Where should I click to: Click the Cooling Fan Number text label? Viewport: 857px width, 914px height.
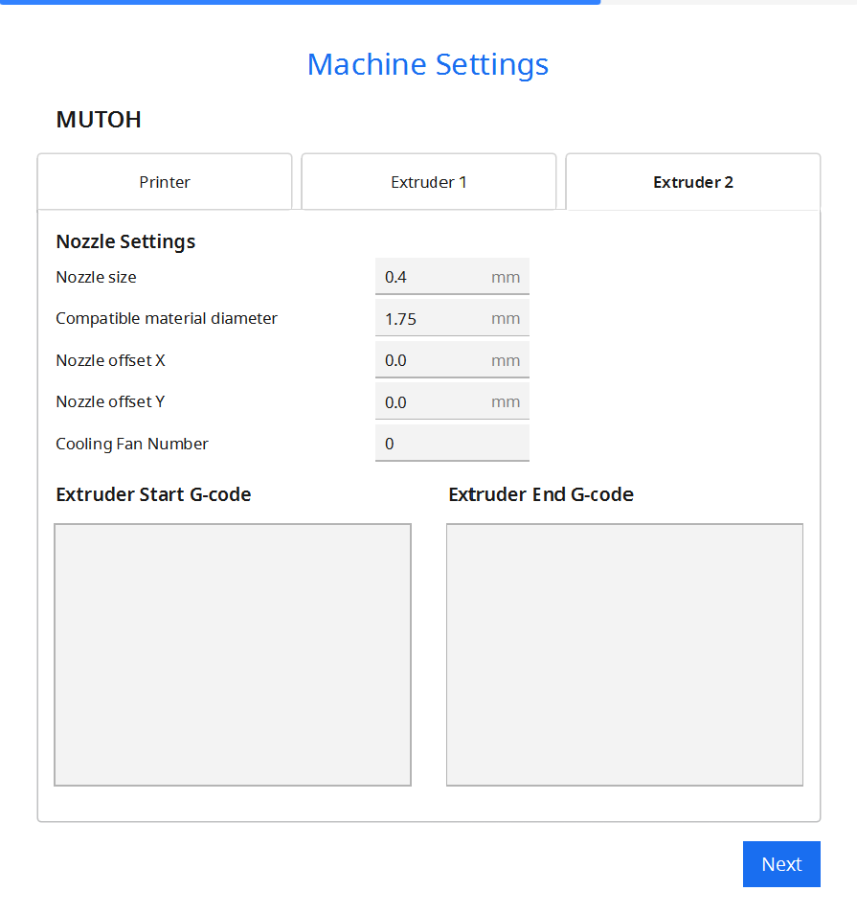[132, 444]
